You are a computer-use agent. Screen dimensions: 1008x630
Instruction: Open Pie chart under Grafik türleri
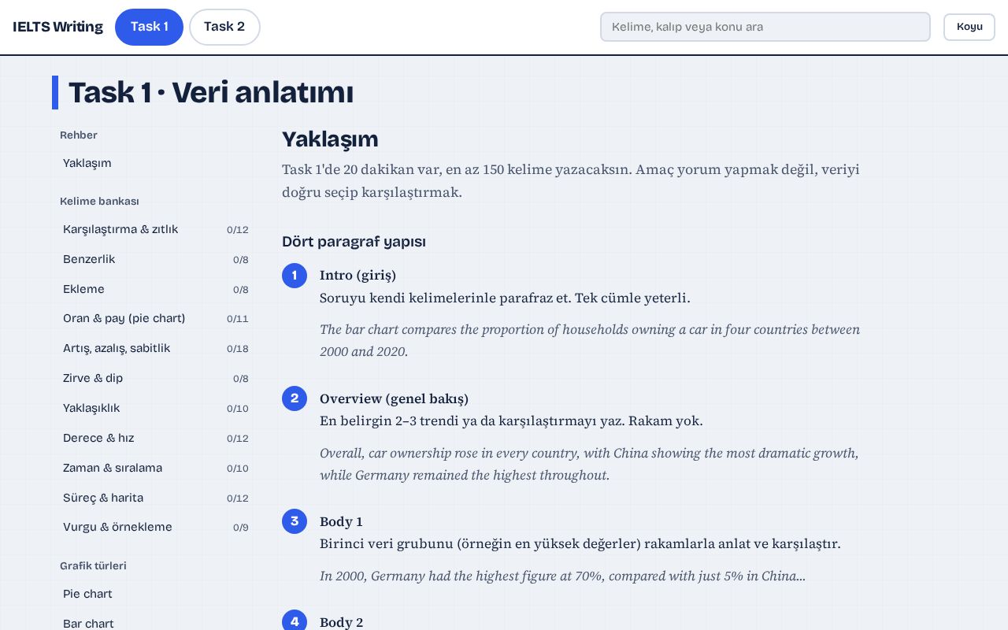tap(156, 594)
